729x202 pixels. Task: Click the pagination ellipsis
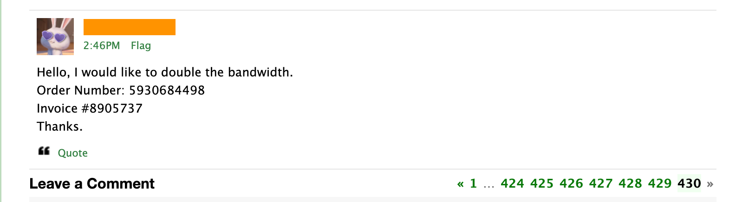(489, 185)
